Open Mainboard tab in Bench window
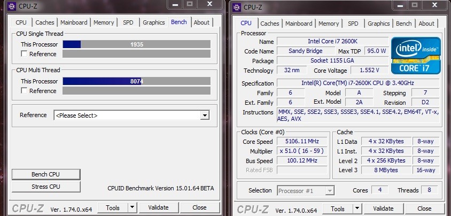Viewport: 451px width, 216px height. 74,22
